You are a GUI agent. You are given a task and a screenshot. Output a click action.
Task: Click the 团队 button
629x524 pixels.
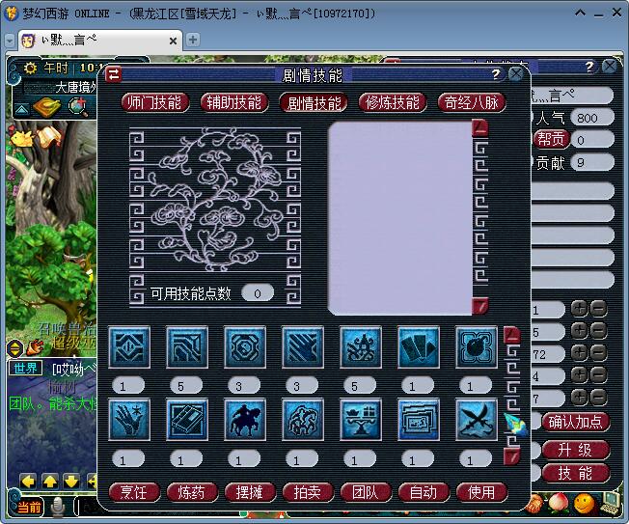click(365, 492)
